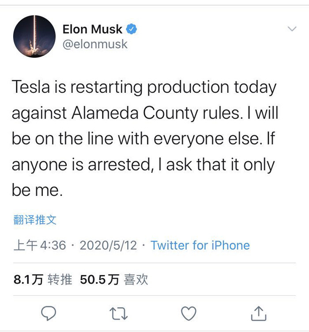The width and height of the screenshot is (309, 332).
Task: Open the Twitter for iPhone source link
Action: click(x=200, y=245)
